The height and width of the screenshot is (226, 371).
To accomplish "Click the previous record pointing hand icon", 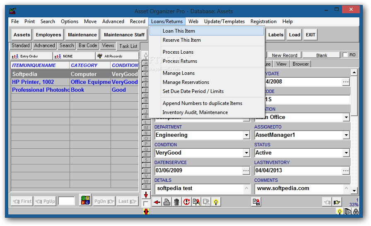I will (327, 202).
